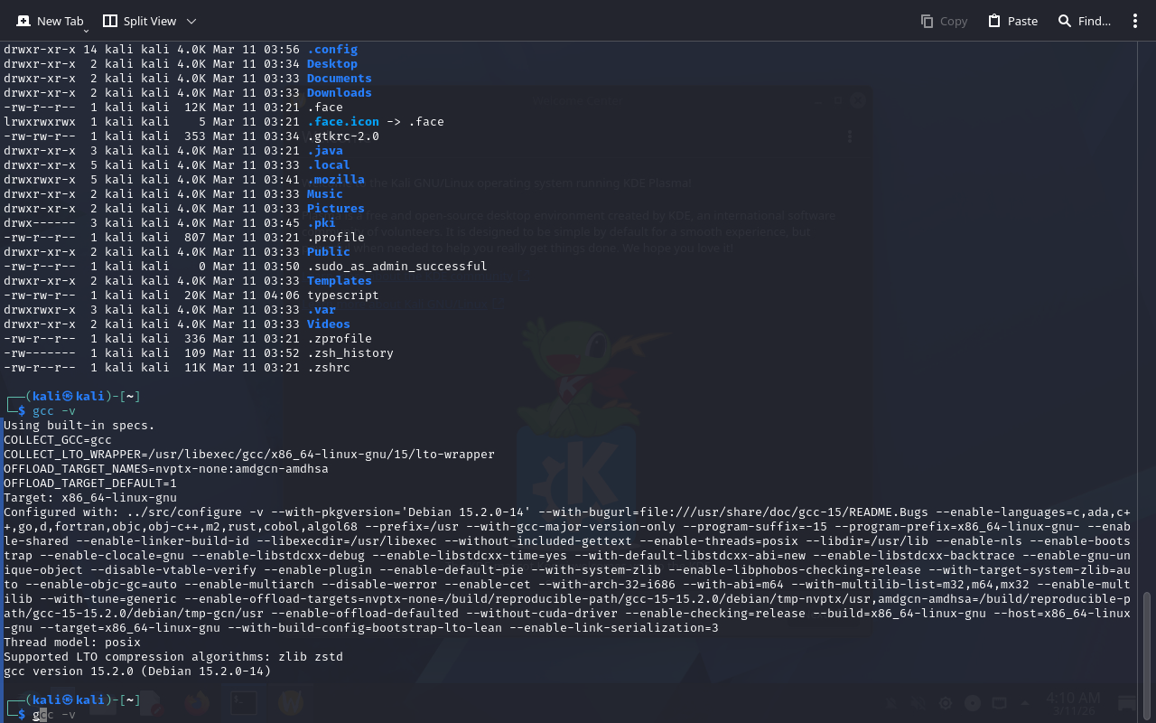Click the Thread model: posix line
This screenshot has height=723, width=1156.
click(72, 643)
